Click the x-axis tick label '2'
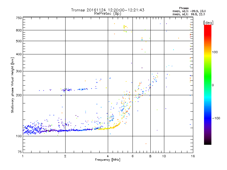Screen dimensions: 227x170 coord(65,156)
